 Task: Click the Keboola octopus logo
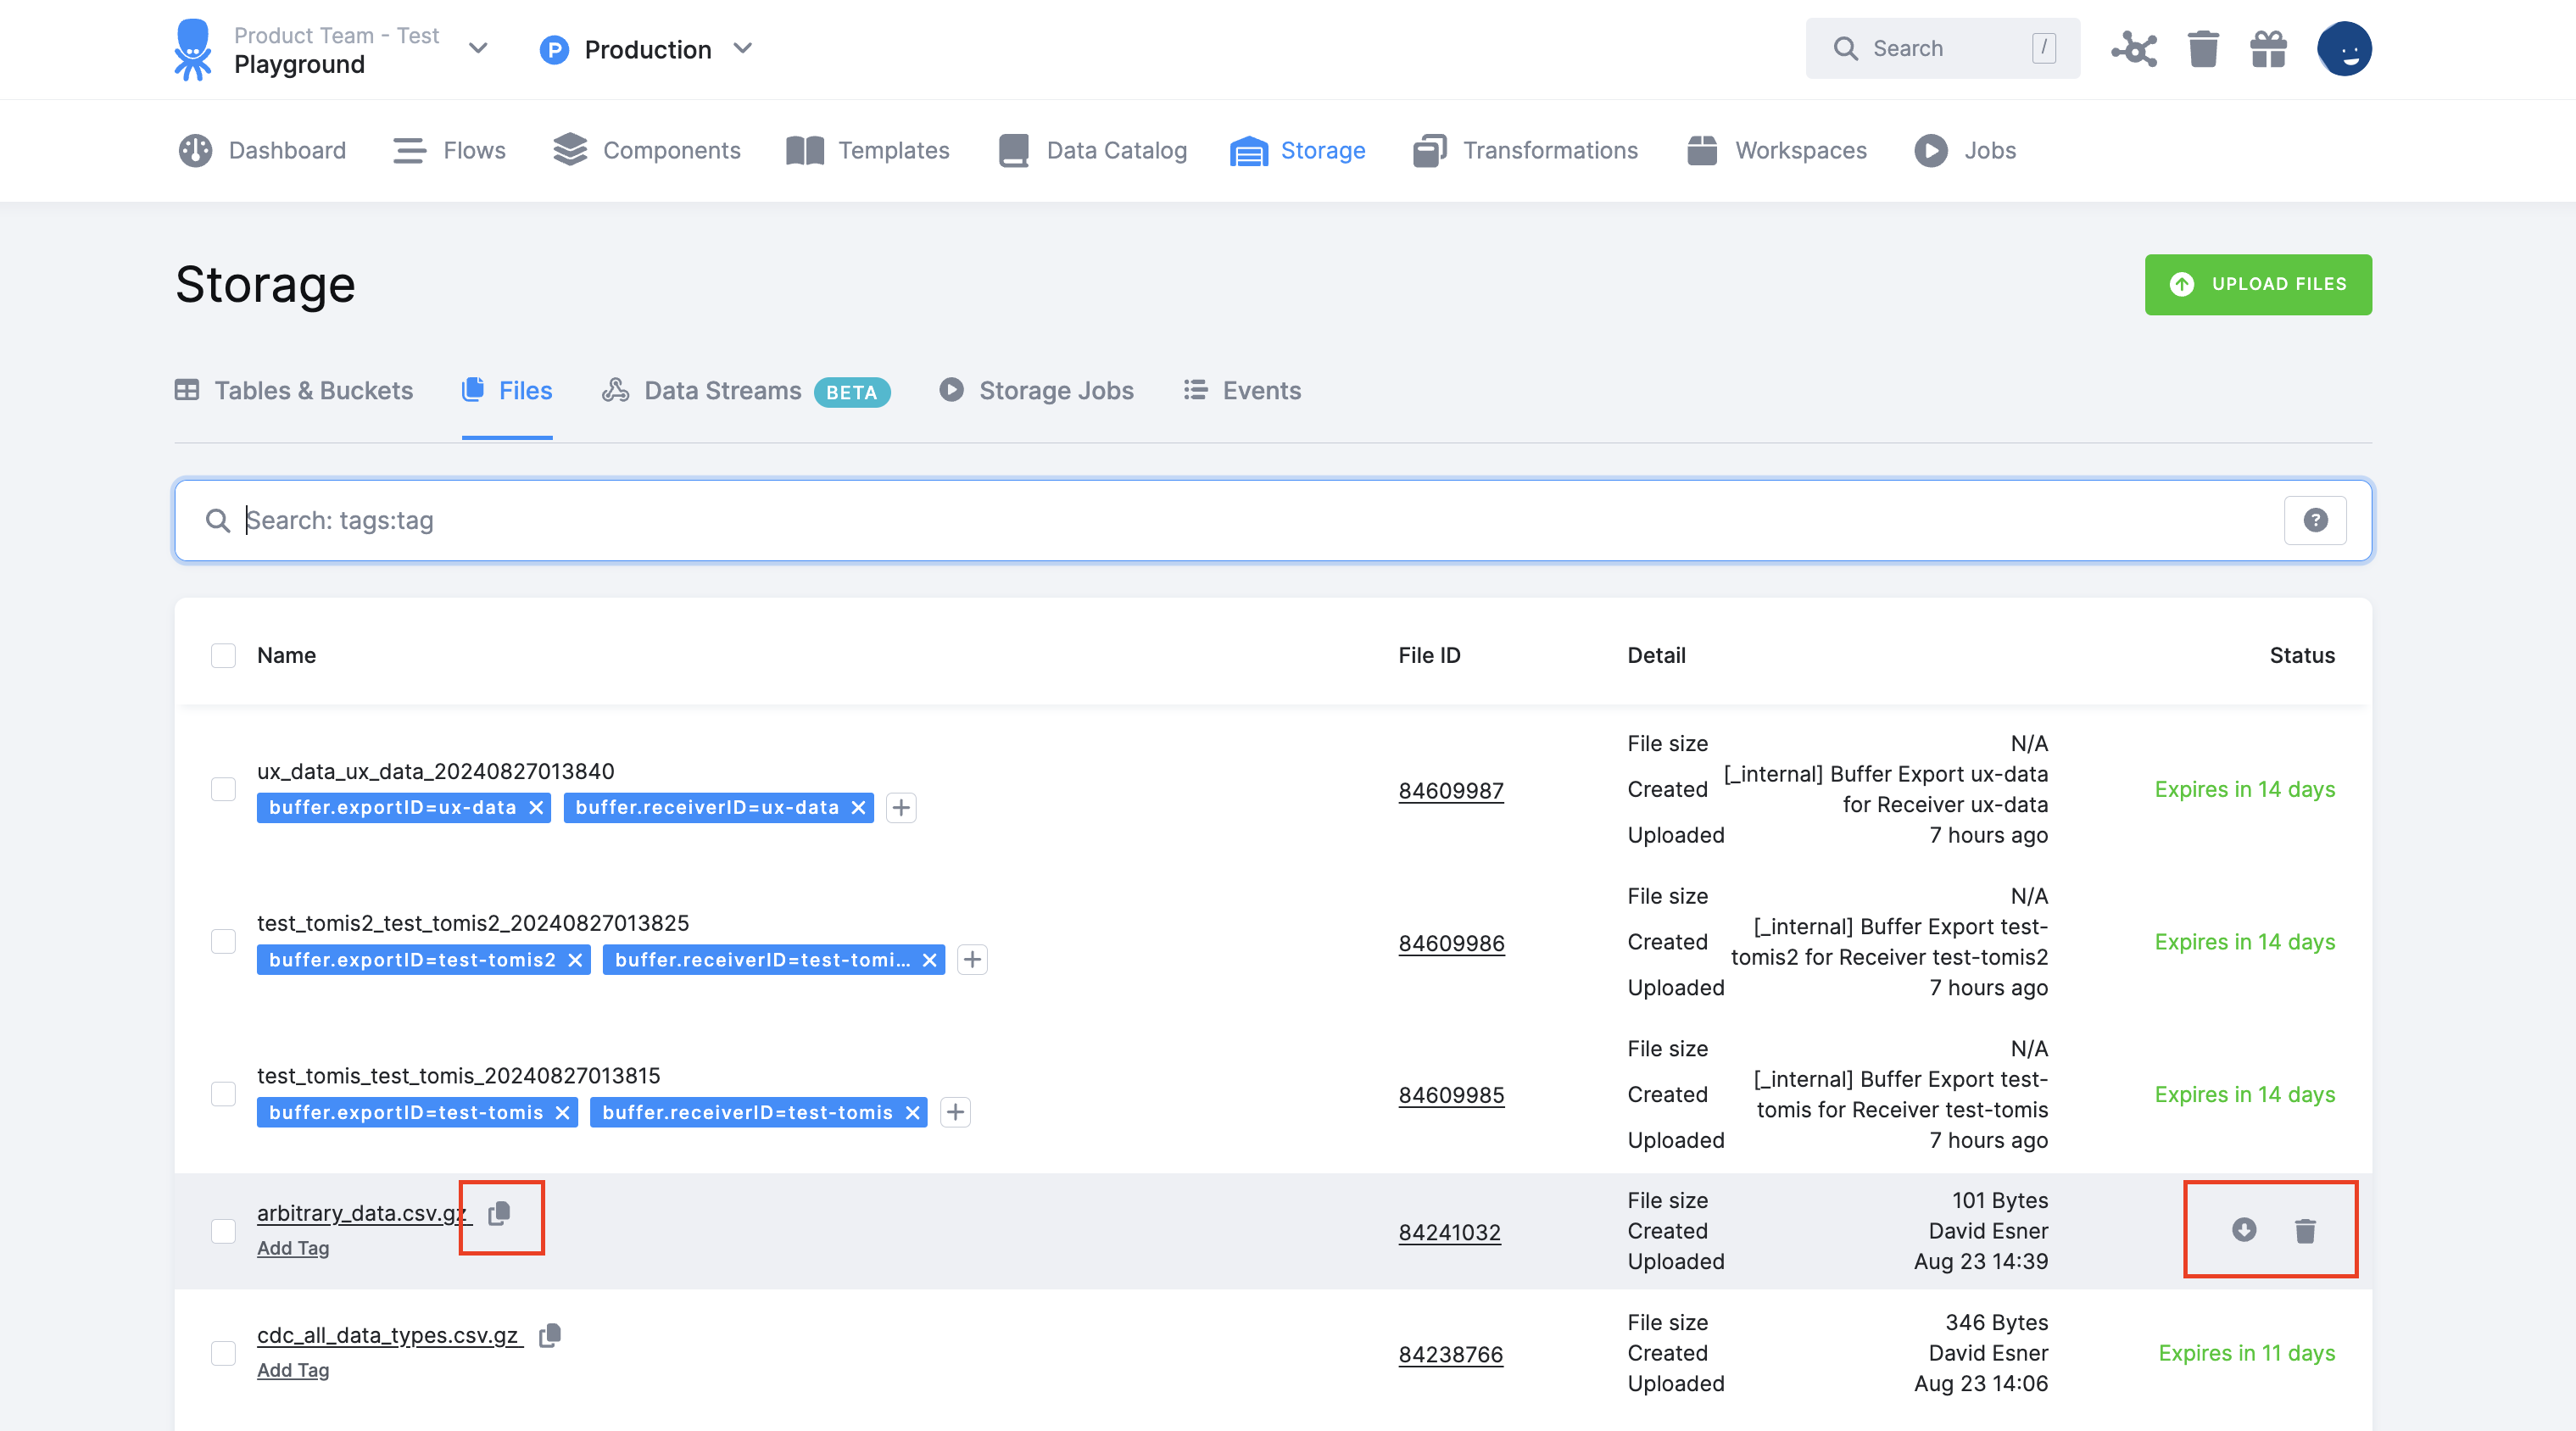(192, 49)
